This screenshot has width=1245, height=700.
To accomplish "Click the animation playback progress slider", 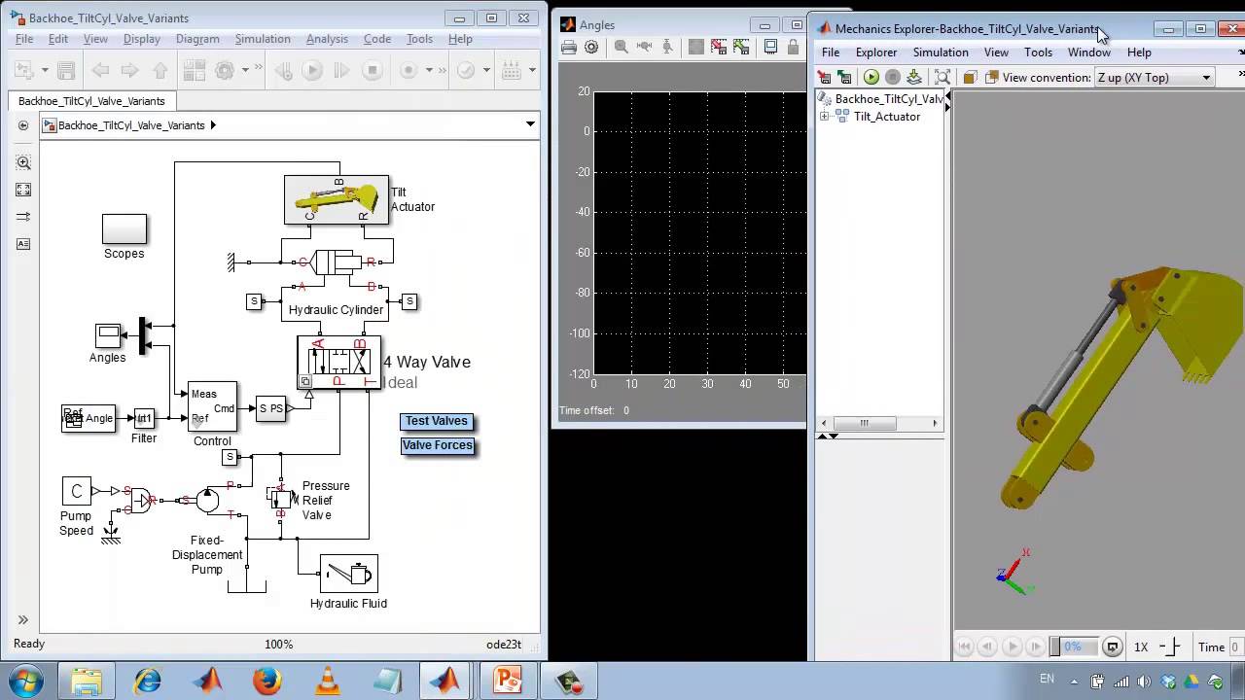I will 1072,647.
